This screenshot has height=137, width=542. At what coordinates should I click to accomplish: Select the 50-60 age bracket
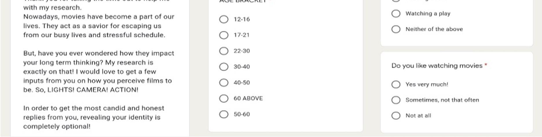click(224, 114)
